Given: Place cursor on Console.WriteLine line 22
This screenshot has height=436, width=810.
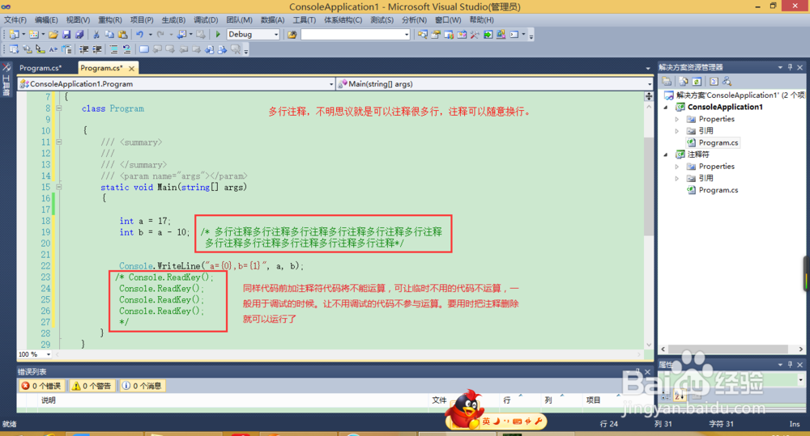Looking at the screenshot, I should [x=211, y=266].
